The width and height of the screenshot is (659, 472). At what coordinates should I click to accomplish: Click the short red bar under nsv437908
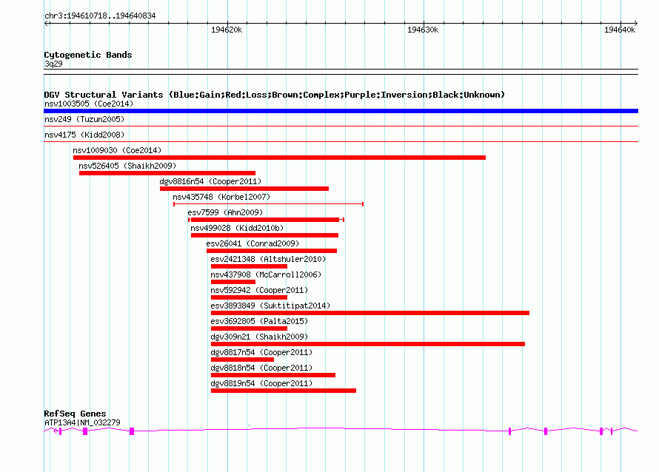233,282
